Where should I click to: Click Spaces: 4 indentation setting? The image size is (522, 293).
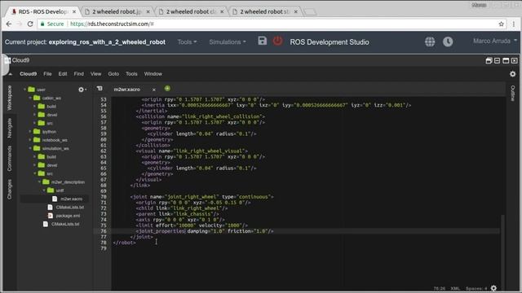[x=476, y=288]
